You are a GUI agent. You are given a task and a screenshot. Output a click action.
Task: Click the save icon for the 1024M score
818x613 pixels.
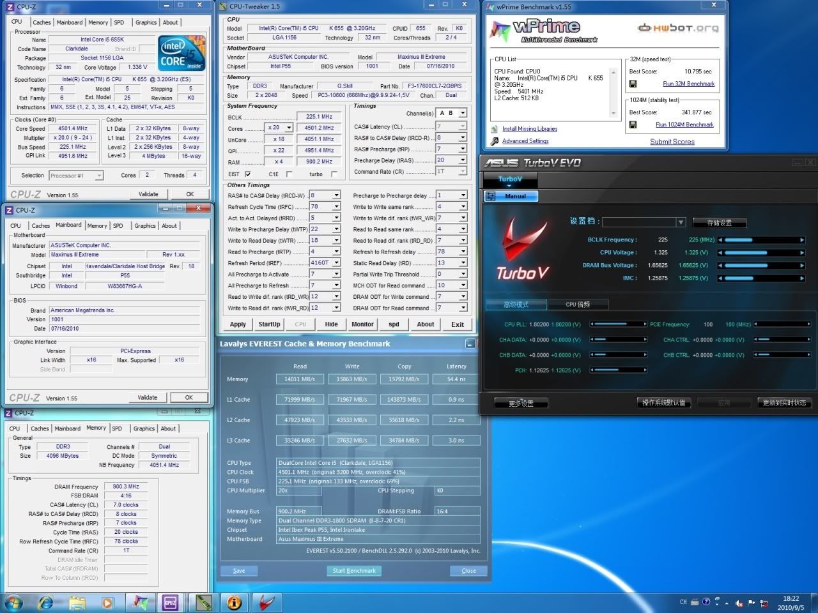(x=633, y=125)
